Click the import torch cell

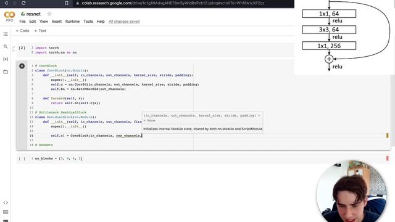[x=155, y=50]
